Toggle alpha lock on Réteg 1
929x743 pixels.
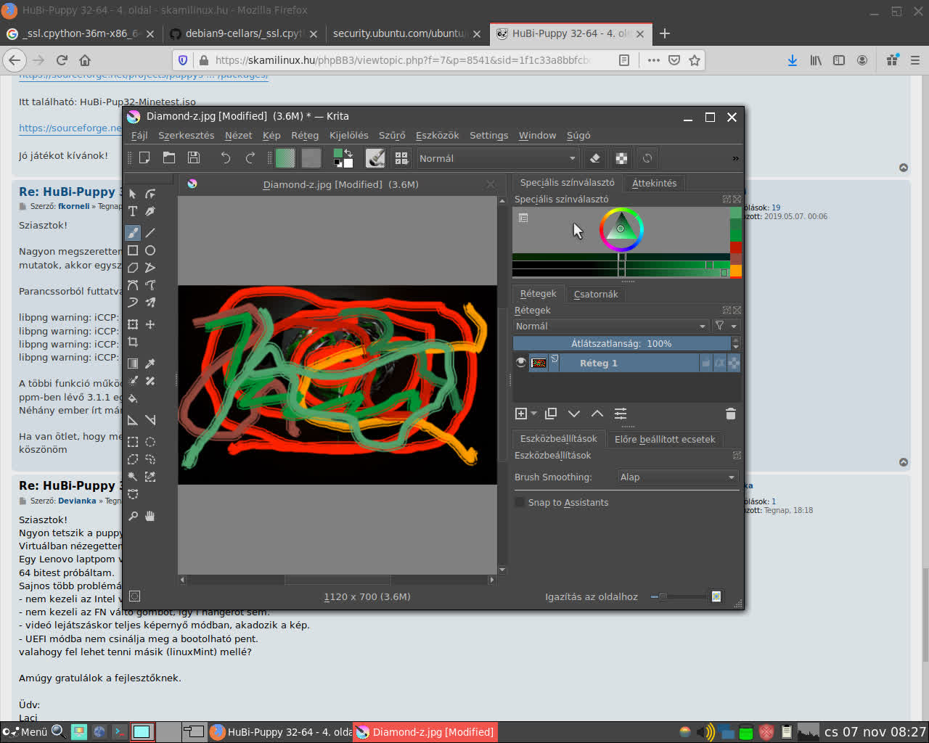734,363
